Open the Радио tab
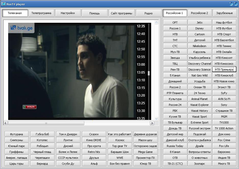 [149, 13]
